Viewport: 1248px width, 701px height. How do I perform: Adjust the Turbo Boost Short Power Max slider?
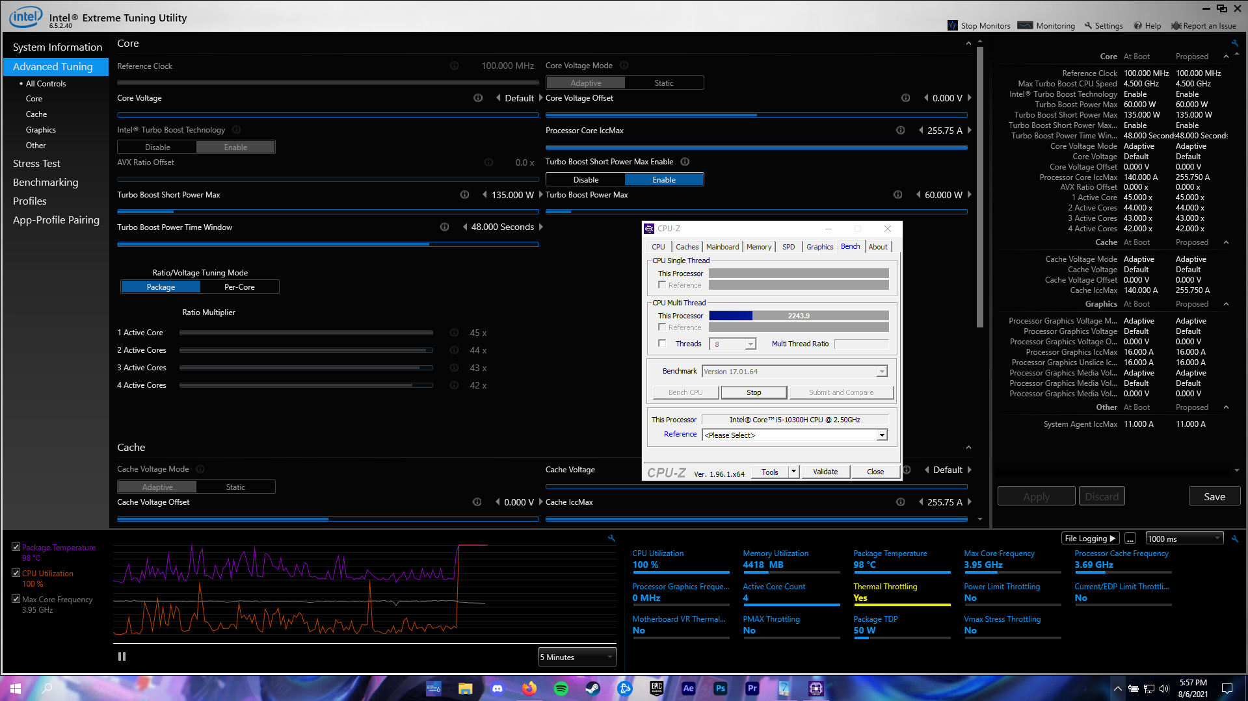(328, 211)
